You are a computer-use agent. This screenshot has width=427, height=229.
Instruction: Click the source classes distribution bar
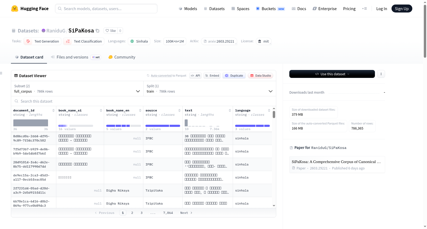(x=163, y=126)
